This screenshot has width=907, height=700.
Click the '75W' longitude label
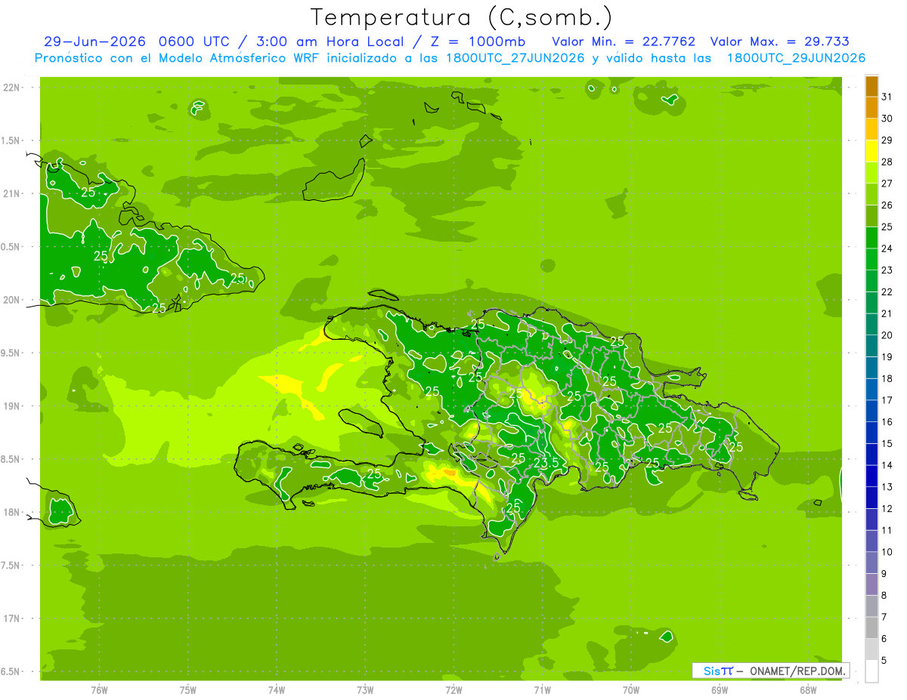pyautogui.click(x=188, y=689)
